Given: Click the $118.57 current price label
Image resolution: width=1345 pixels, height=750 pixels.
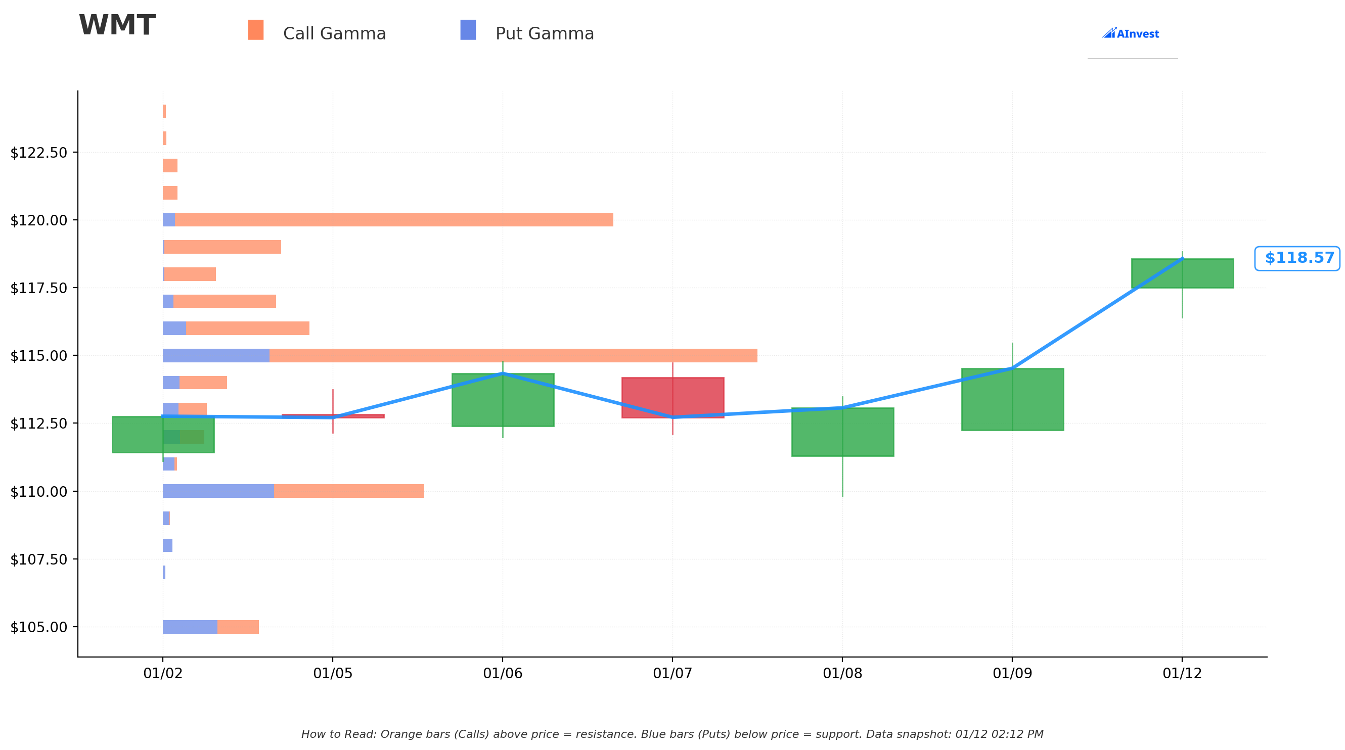Looking at the screenshot, I should [x=1297, y=258].
